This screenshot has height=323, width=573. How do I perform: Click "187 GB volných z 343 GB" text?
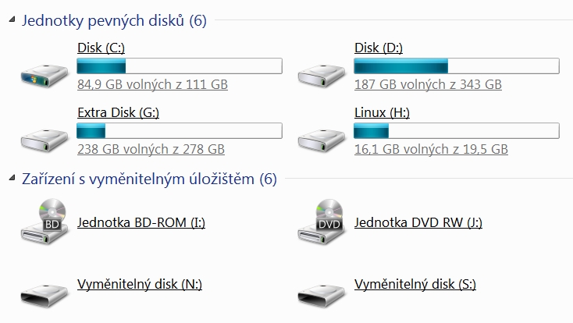coord(428,84)
